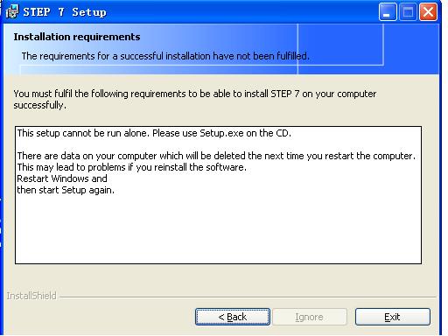Click the 'Installation requirements' heading
The image size is (448, 336).
point(77,37)
